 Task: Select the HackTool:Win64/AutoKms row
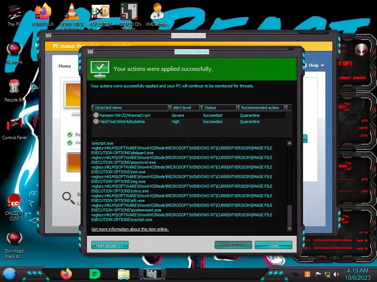pyautogui.click(x=188, y=121)
